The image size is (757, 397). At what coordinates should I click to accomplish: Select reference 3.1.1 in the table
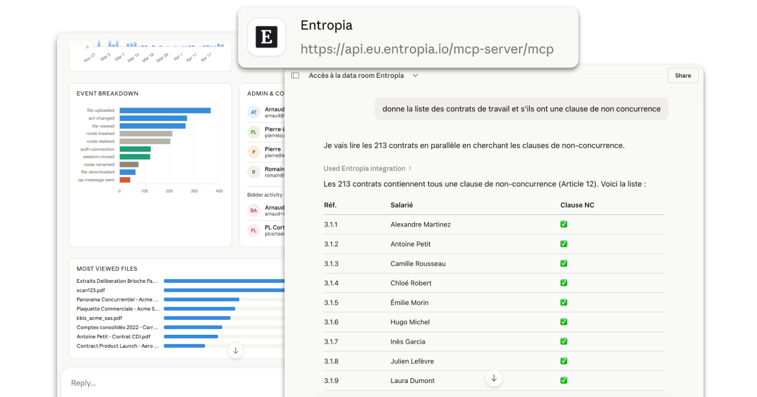coord(331,225)
